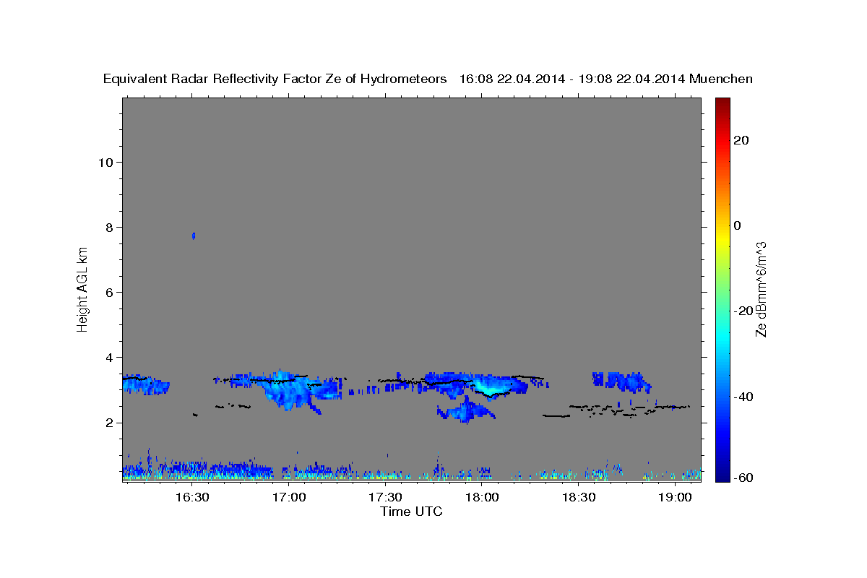Click the colorbar value '0'
The height and width of the screenshot is (578, 867).
(737, 225)
